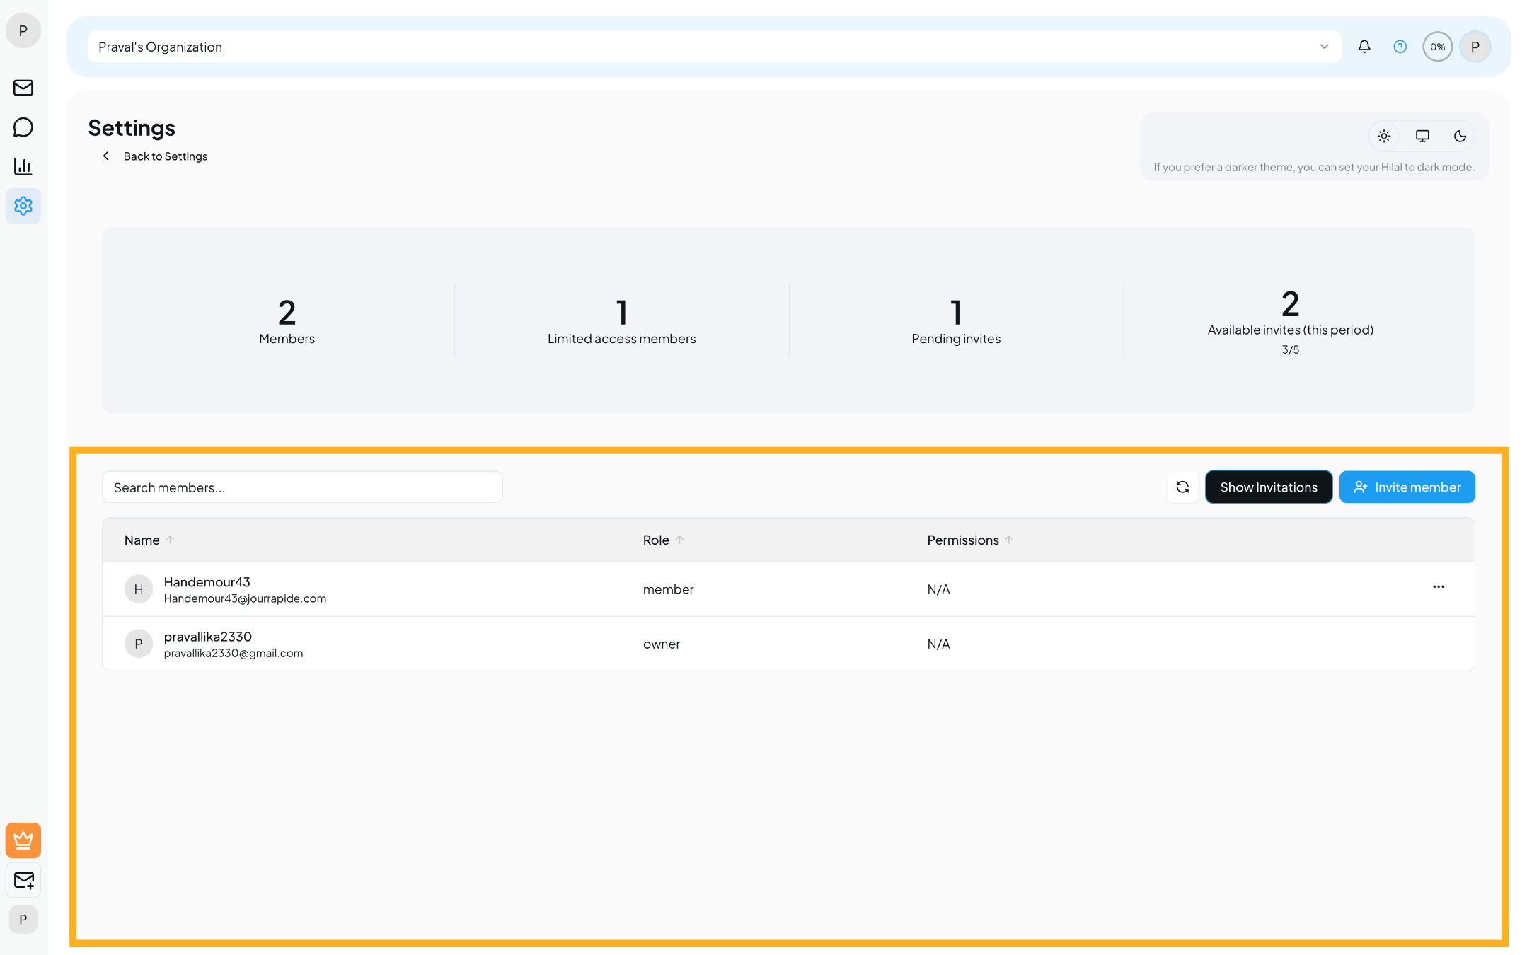Select the light theme sun icon

pyautogui.click(x=1384, y=136)
